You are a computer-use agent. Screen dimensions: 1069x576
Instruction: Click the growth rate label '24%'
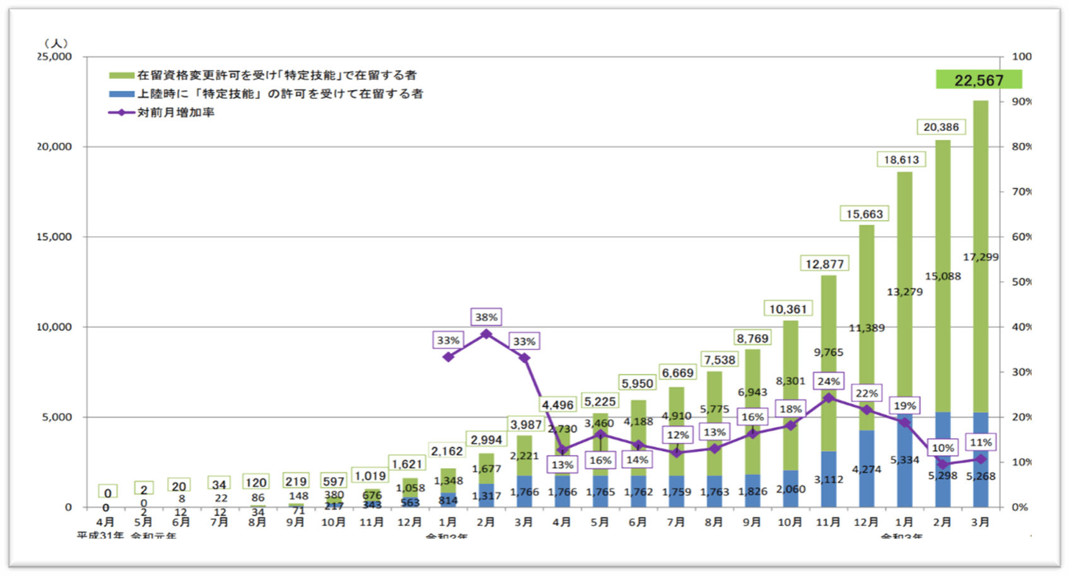(x=829, y=381)
